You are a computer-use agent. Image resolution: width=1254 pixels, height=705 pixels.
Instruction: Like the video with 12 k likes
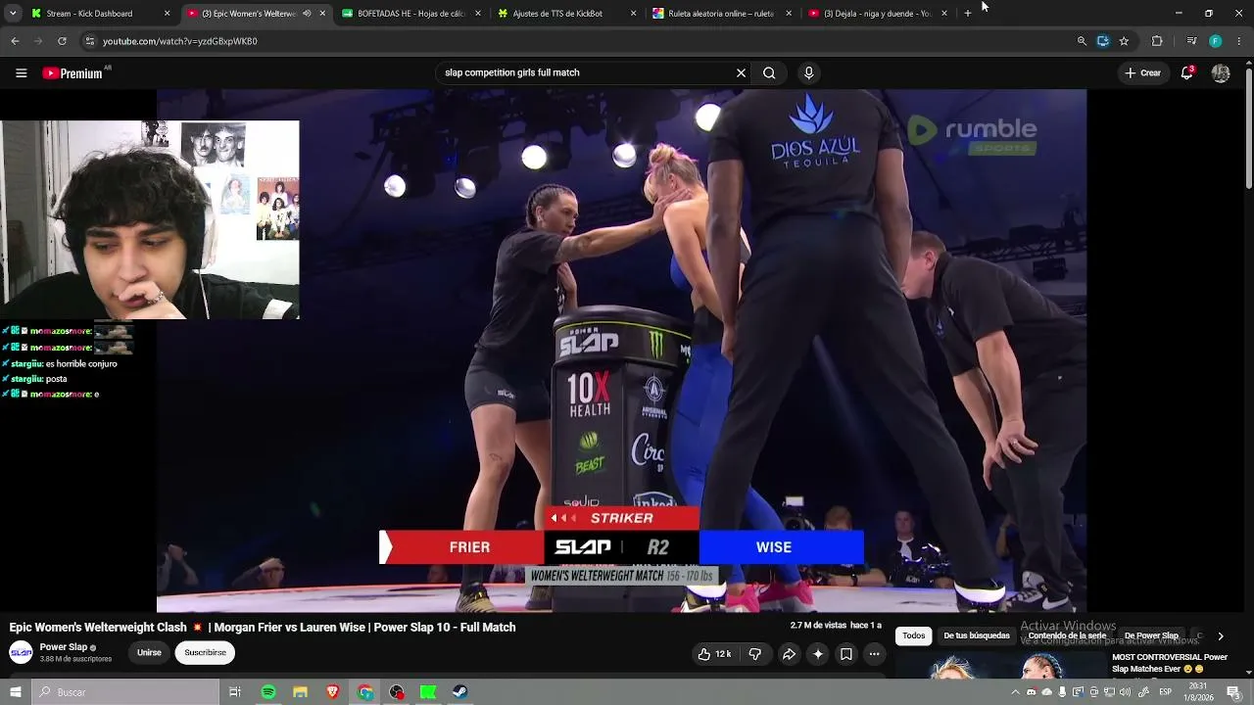[714, 654]
